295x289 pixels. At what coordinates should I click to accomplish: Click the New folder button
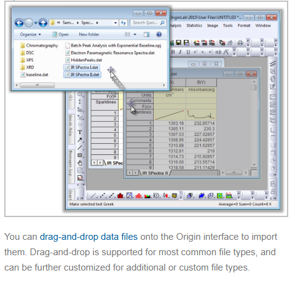[89, 34]
